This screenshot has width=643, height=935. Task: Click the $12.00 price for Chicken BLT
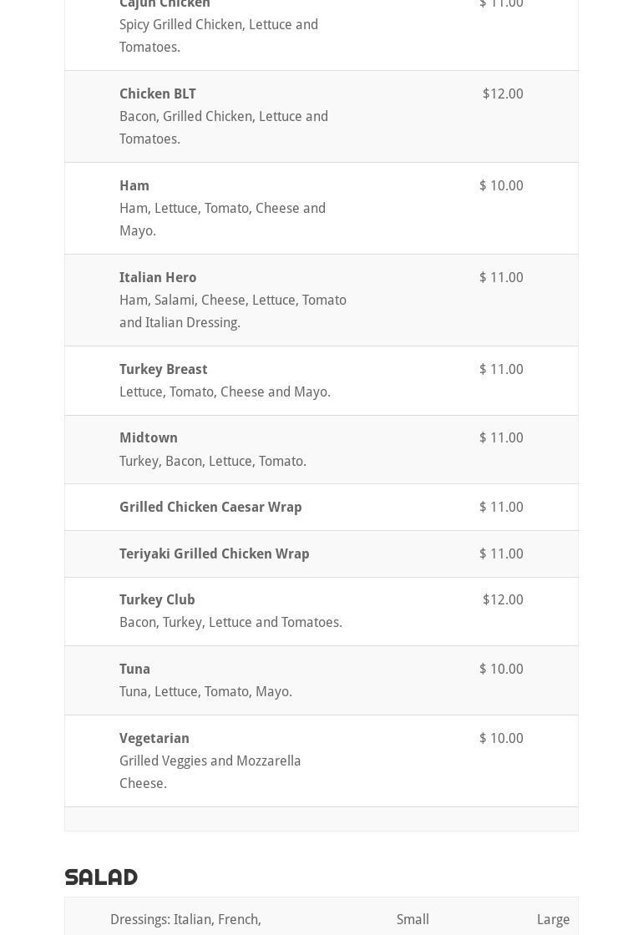click(x=503, y=93)
